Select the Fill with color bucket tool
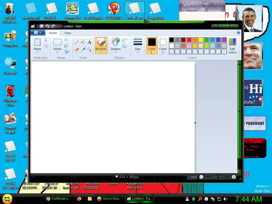Screen dimensions: 272x204 (x=83, y=42)
